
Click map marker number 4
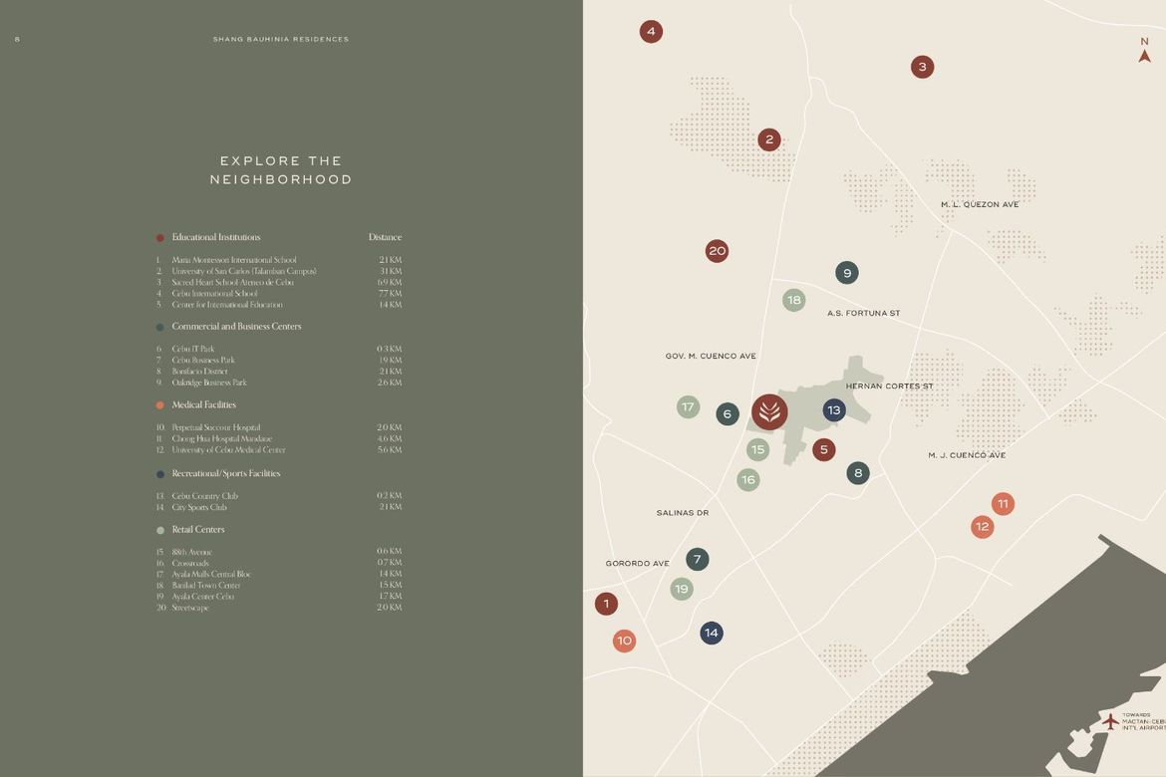[651, 31]
